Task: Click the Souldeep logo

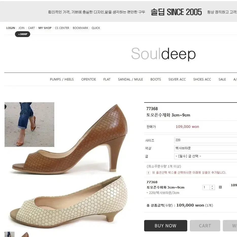Action: coord(163,54)
